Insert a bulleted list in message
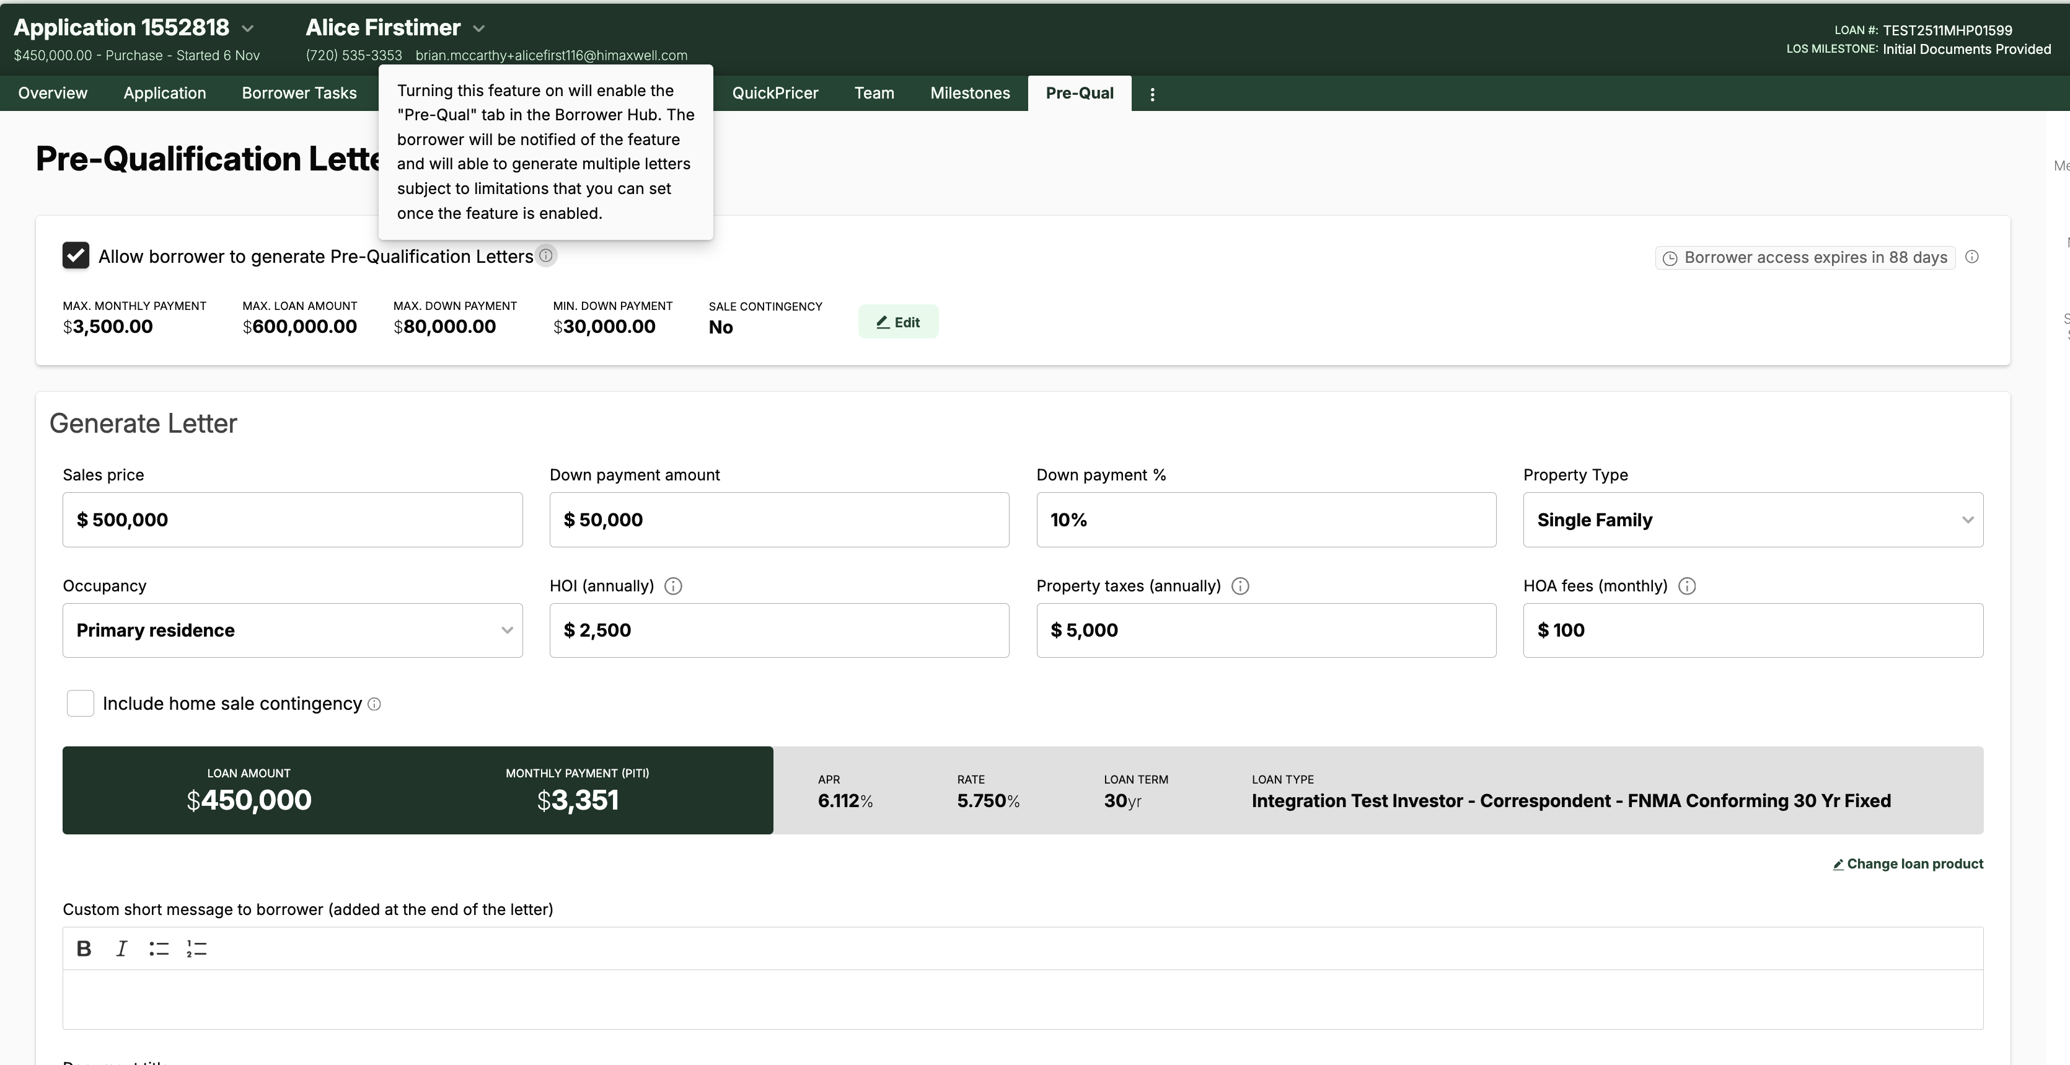Screen dimensions: 2070x1065 [x=159, y=948]
